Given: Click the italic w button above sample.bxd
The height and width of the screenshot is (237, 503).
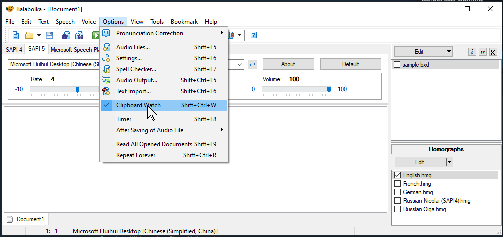Looking at the screenshot, I should point(483,52).
